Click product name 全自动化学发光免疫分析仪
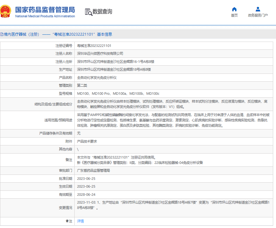The height and width of the screenshot is (228, 276). pos(97,78)
